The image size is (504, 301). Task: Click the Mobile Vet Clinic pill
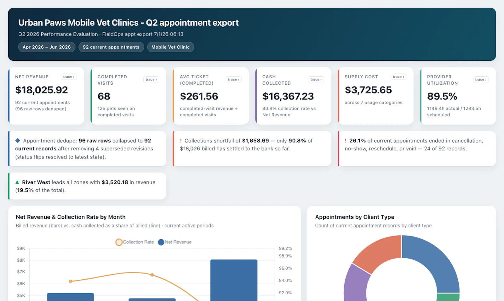point(170,47)
